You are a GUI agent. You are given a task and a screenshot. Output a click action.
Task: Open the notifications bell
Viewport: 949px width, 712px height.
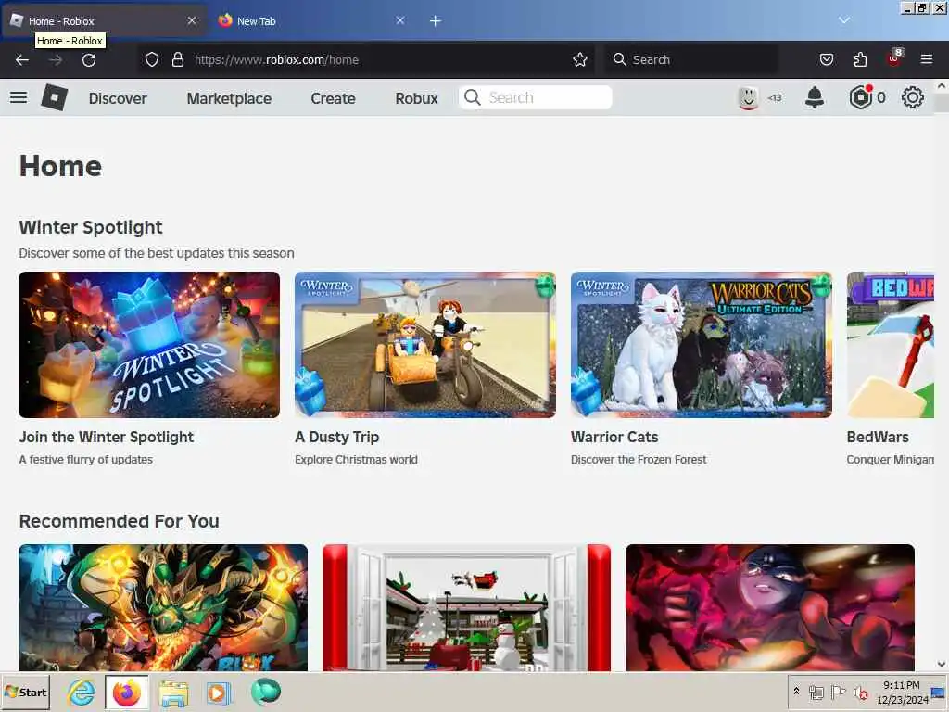815,97
